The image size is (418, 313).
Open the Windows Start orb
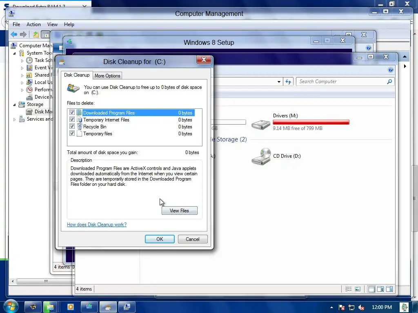(x=11, y=306)
